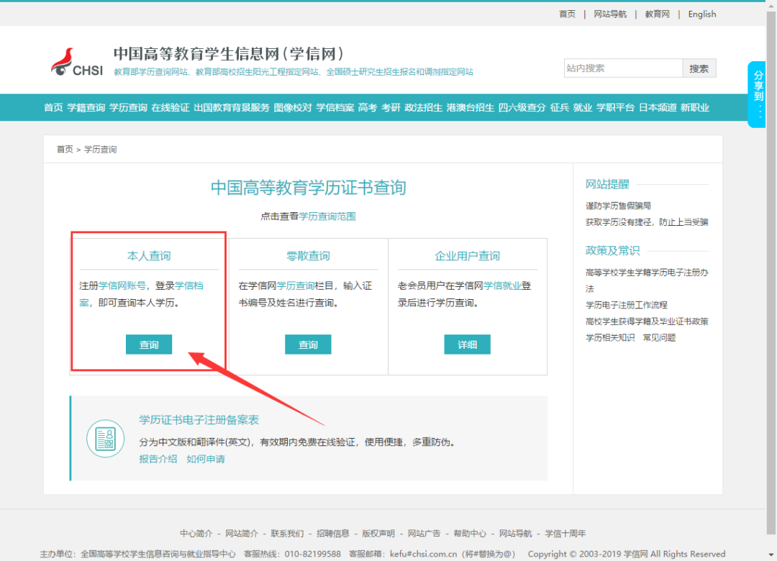The image size is (777, 561).
Task: Click the CHSI logo
Action: point(77,63)
